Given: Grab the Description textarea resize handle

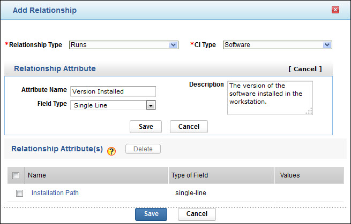Looking at the screenshot, I should pyautogui.click(x=309, y=111).
